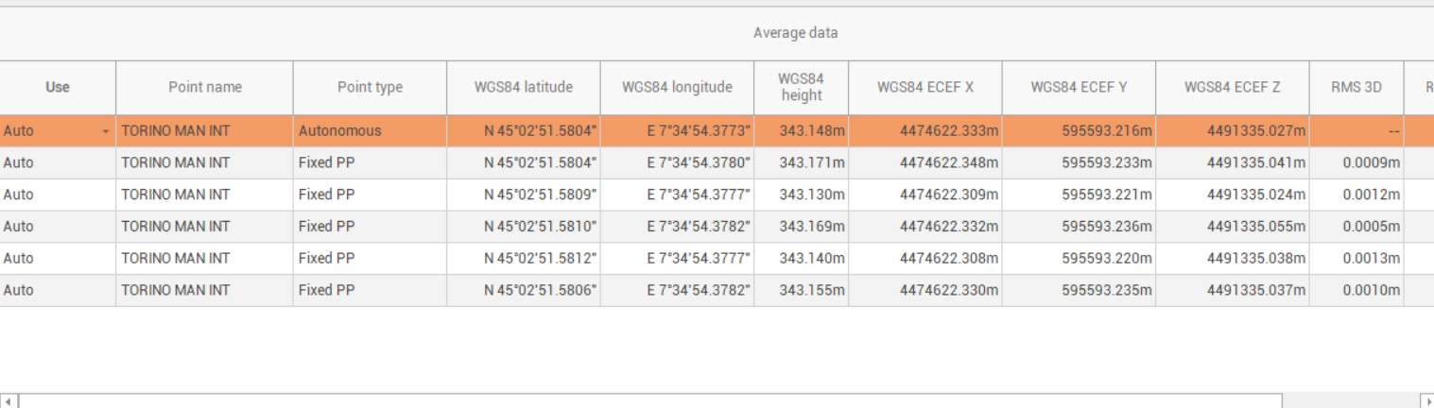Click the left scroll arrow of horizontal scrollbar

tap(8, 401)
